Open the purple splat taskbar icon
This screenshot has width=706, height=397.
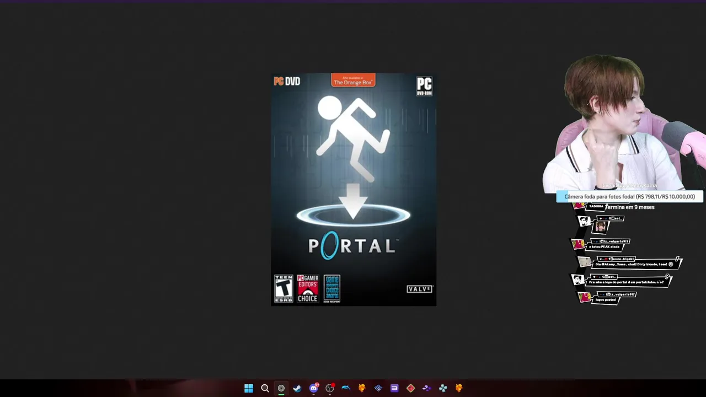click(x=427, y=388)
